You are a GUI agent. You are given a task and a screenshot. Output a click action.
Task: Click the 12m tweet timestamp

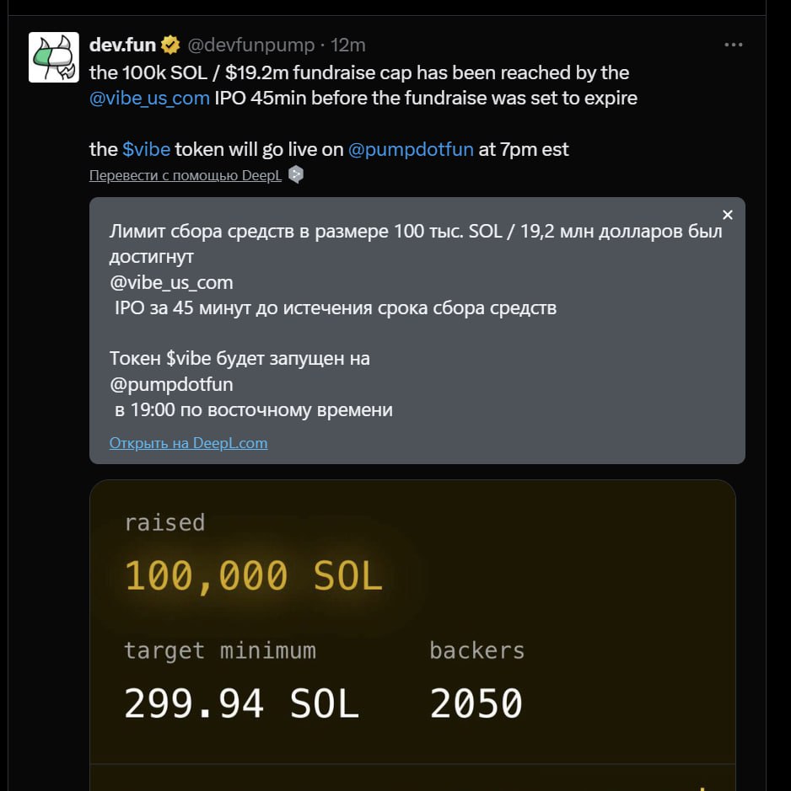click(348, 45)
